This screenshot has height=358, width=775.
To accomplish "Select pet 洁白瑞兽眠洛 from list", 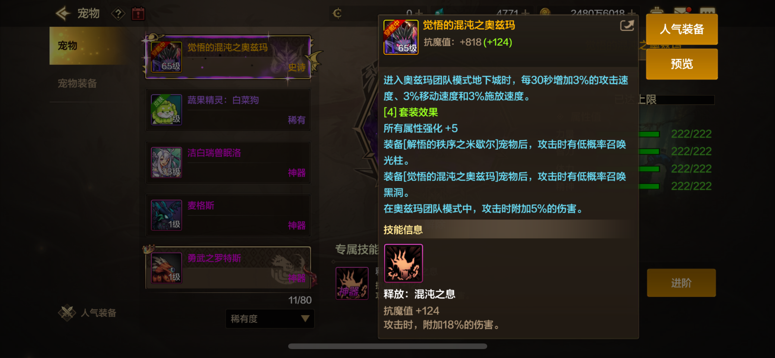I will (228, 163).
